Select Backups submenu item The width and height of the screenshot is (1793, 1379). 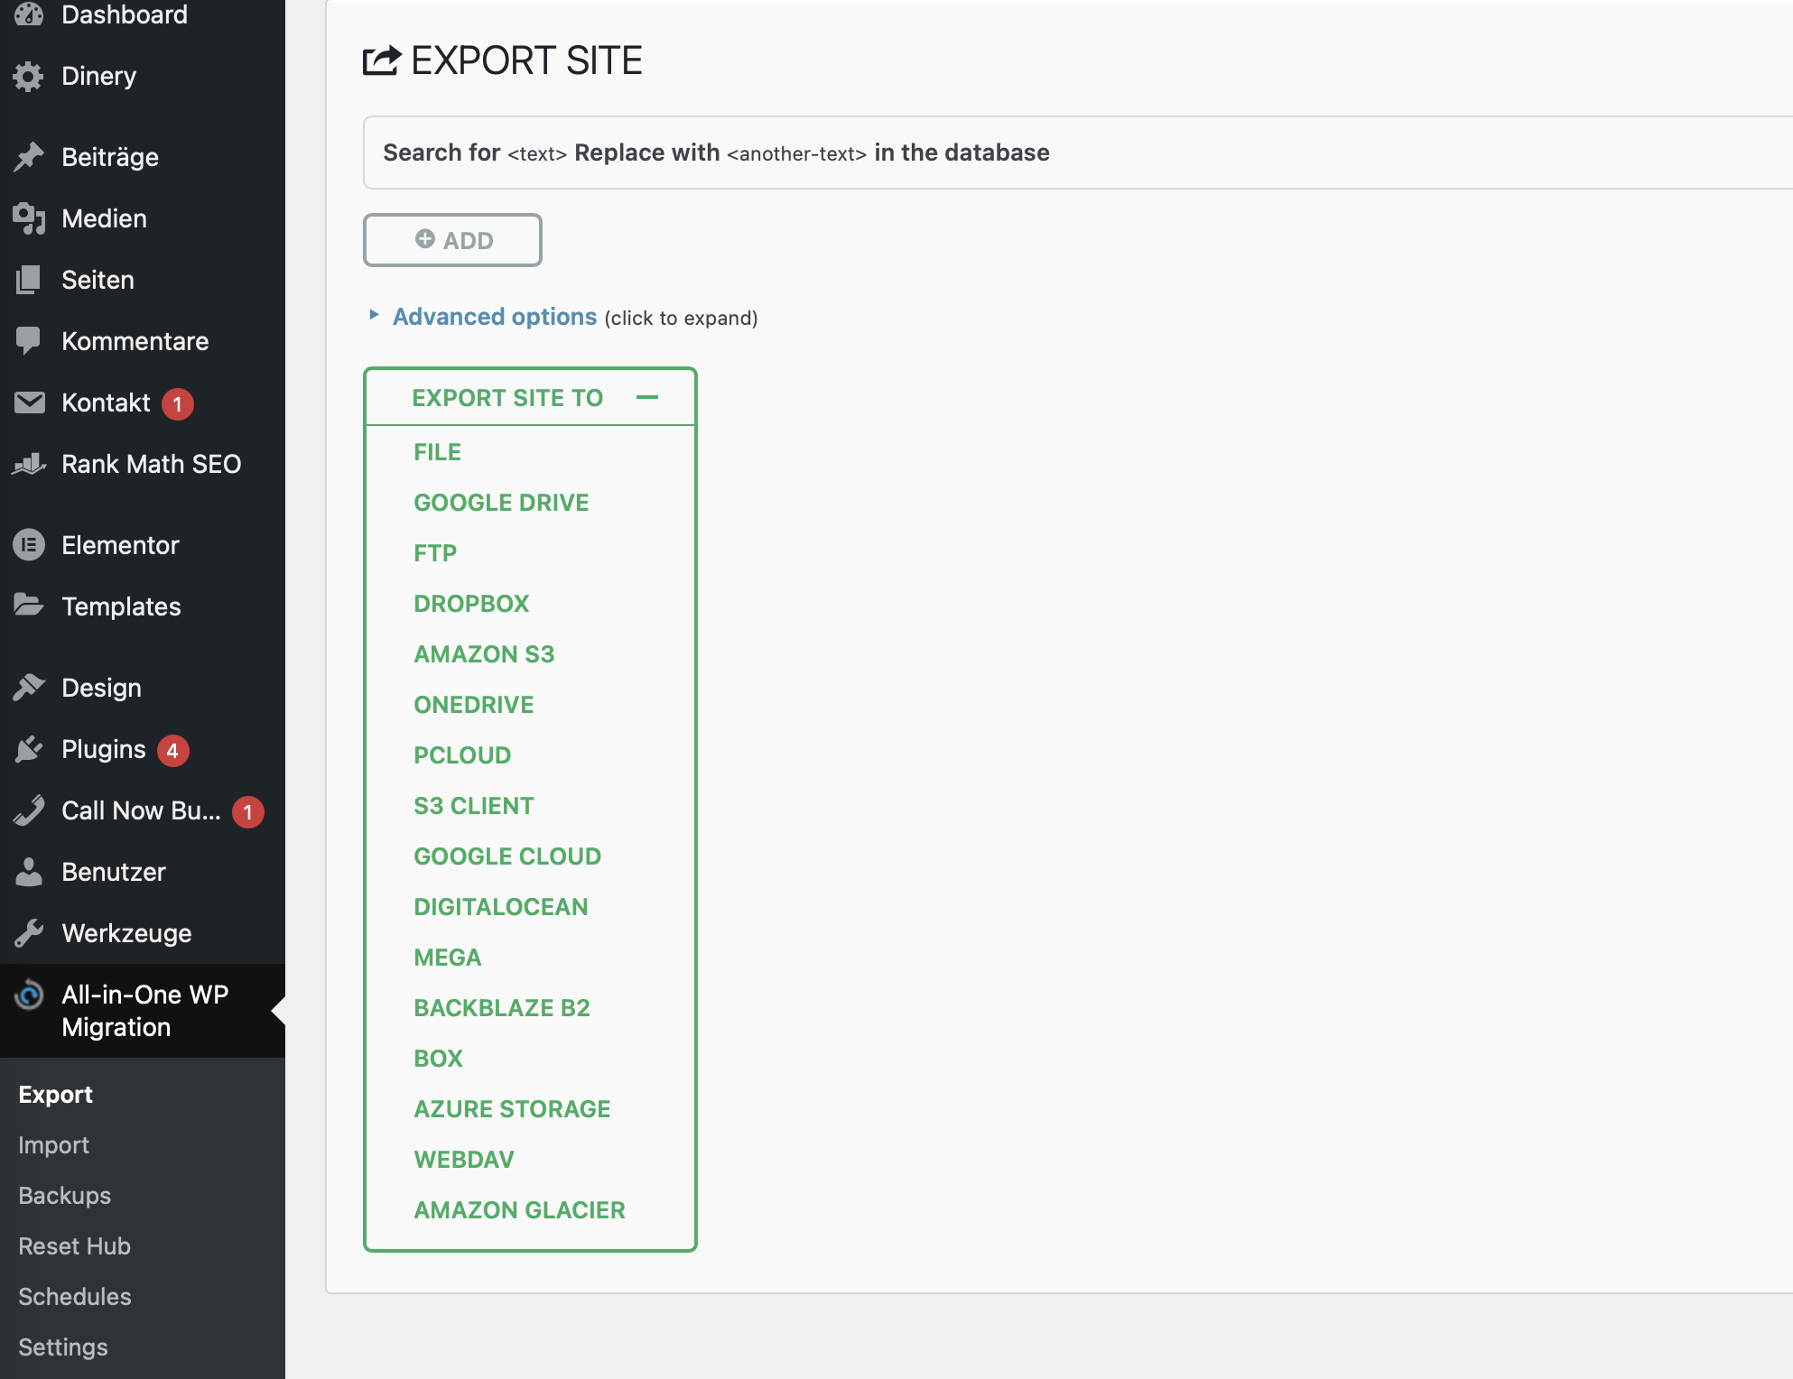tap(65, 1196)
